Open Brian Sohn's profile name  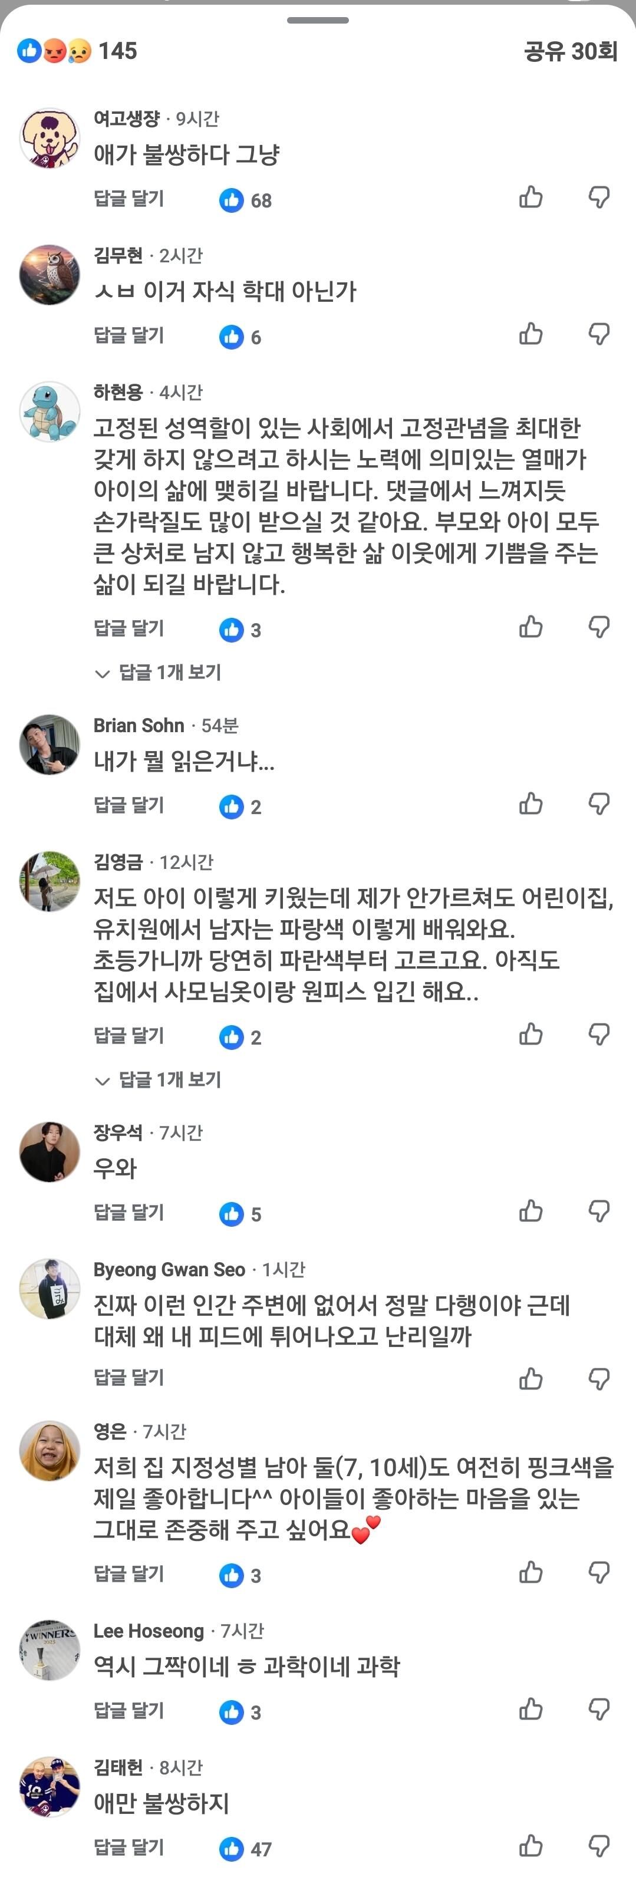(x=139, y=726)
